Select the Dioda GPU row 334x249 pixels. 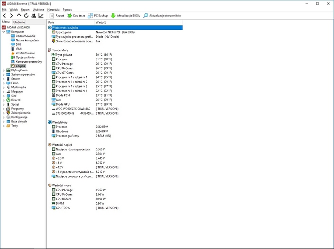115,104
